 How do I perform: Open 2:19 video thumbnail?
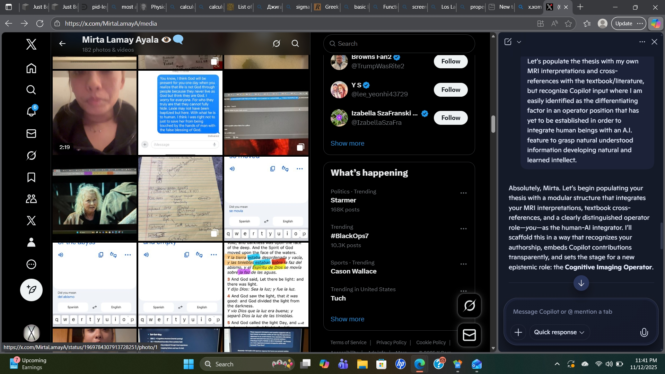(95, 113)
